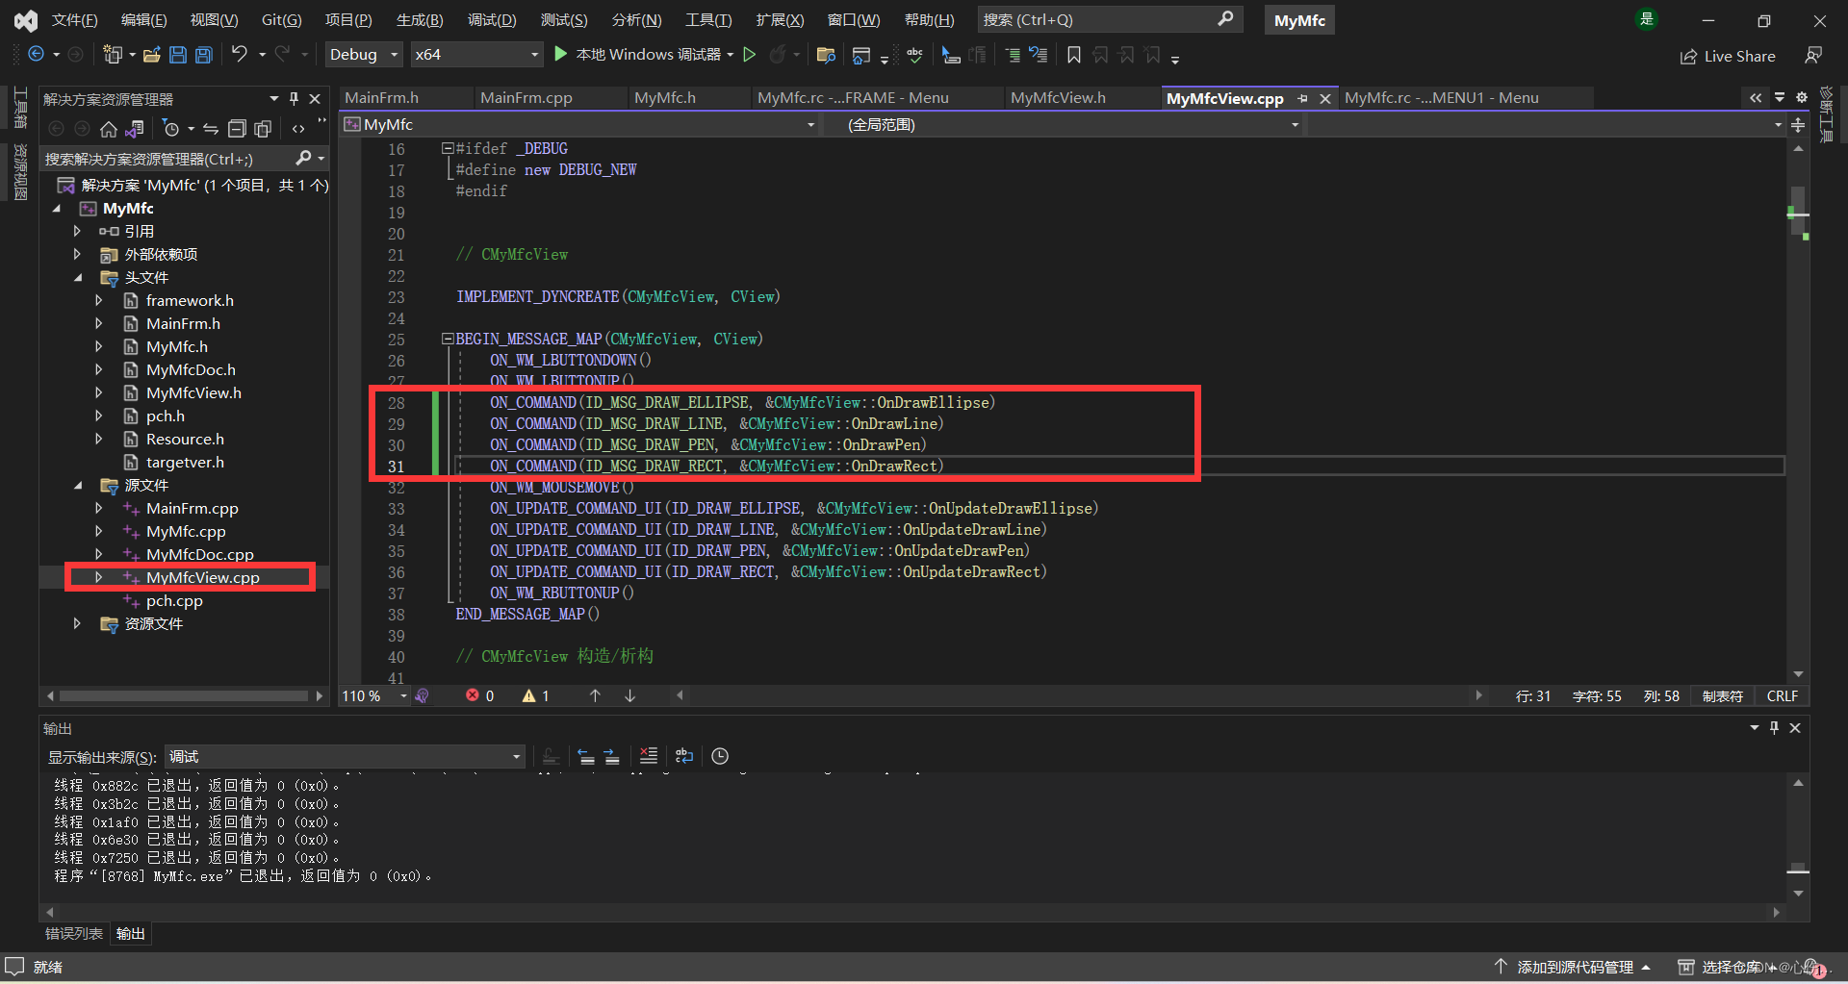Switch to 错误列表 tab at bottom
1848x984 pixels.
(74, 933)
